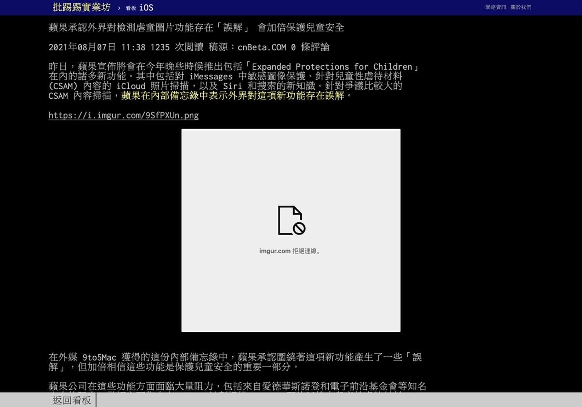Open the 聯絡資訊 link
Screen dimensions: 582x407
coord(496,7)
